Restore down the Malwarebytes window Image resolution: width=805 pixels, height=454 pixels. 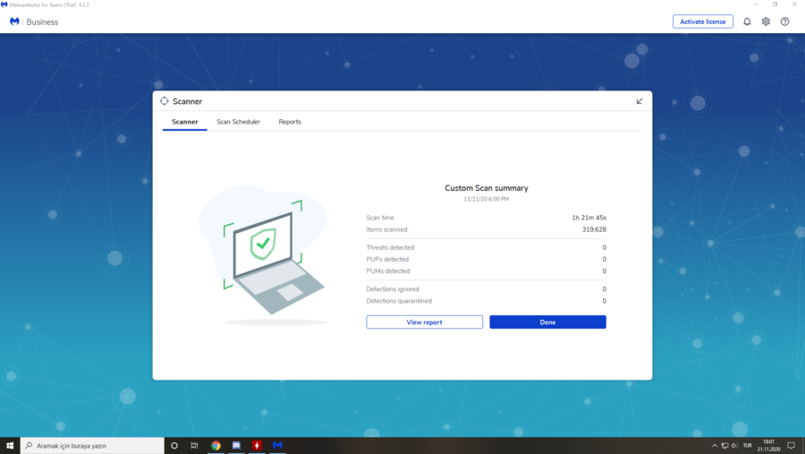775,4
